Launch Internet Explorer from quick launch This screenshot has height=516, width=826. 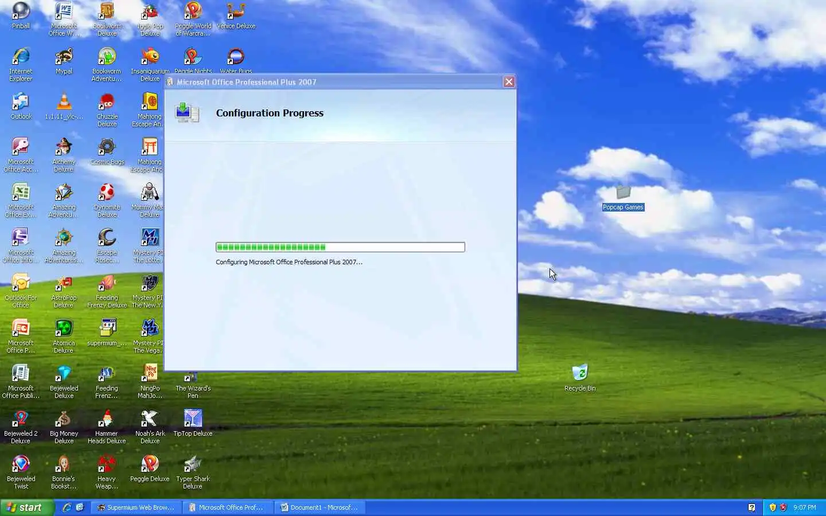click(67, 507)
